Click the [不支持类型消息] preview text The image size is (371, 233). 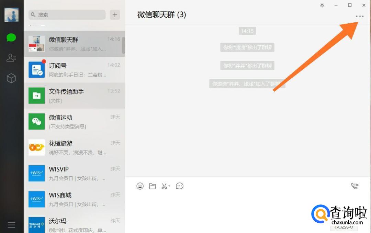tap(67, 126)
